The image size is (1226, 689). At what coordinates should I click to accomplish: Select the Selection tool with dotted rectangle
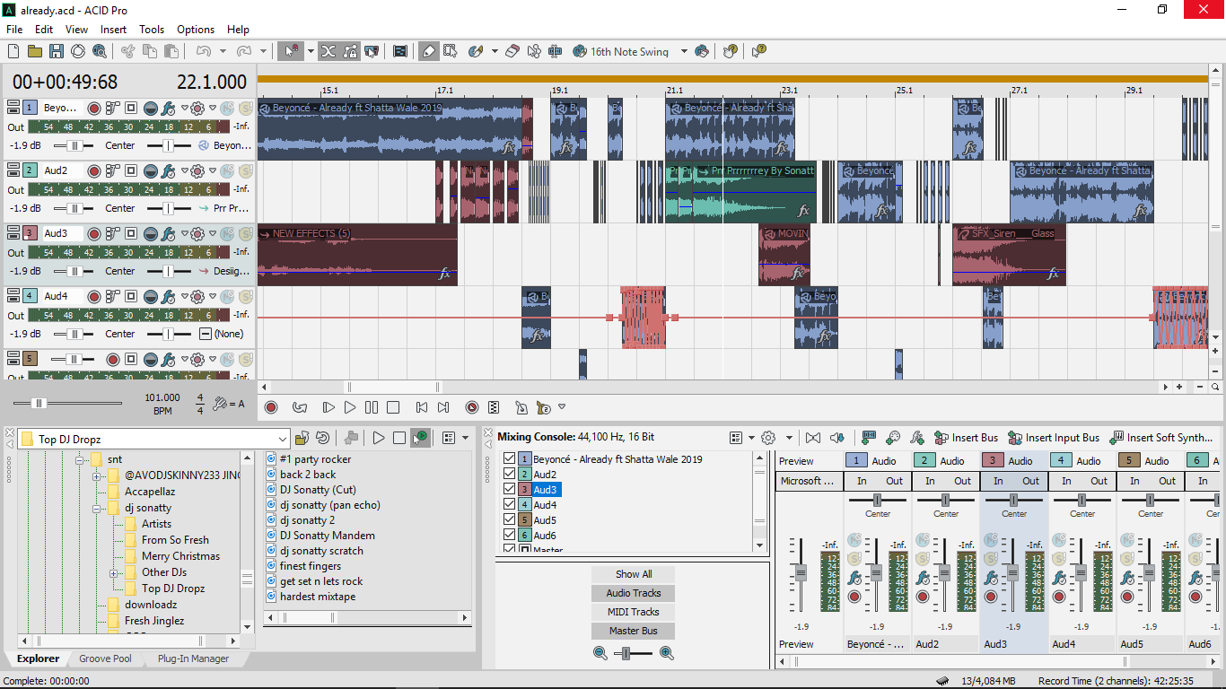pyautogui.click(x=450, y=51)
